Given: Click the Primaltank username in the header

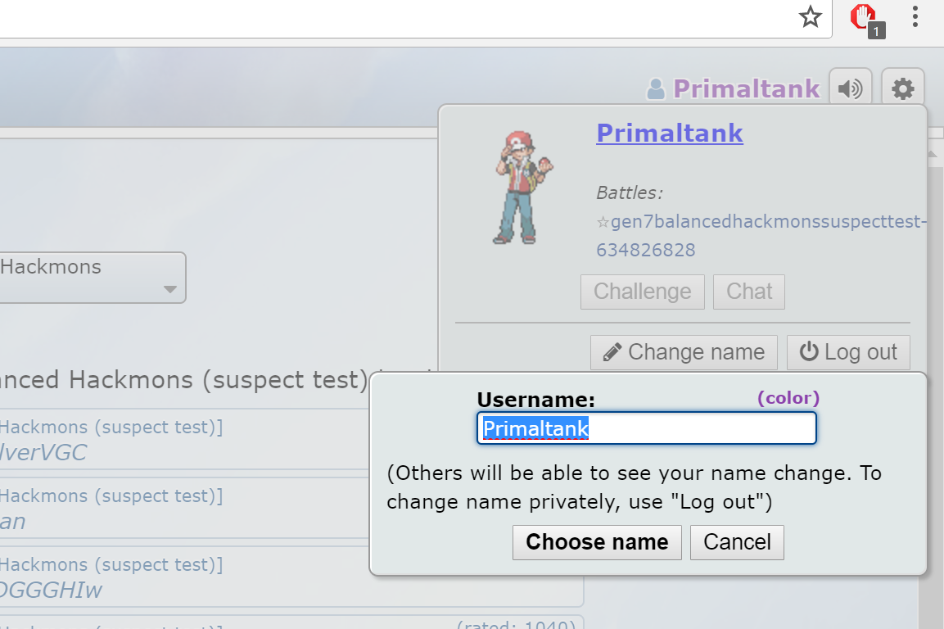Looking at the screenshot, I should point(747,89).
